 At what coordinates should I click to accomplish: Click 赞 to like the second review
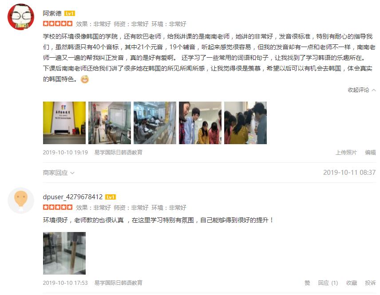(307, 283)
